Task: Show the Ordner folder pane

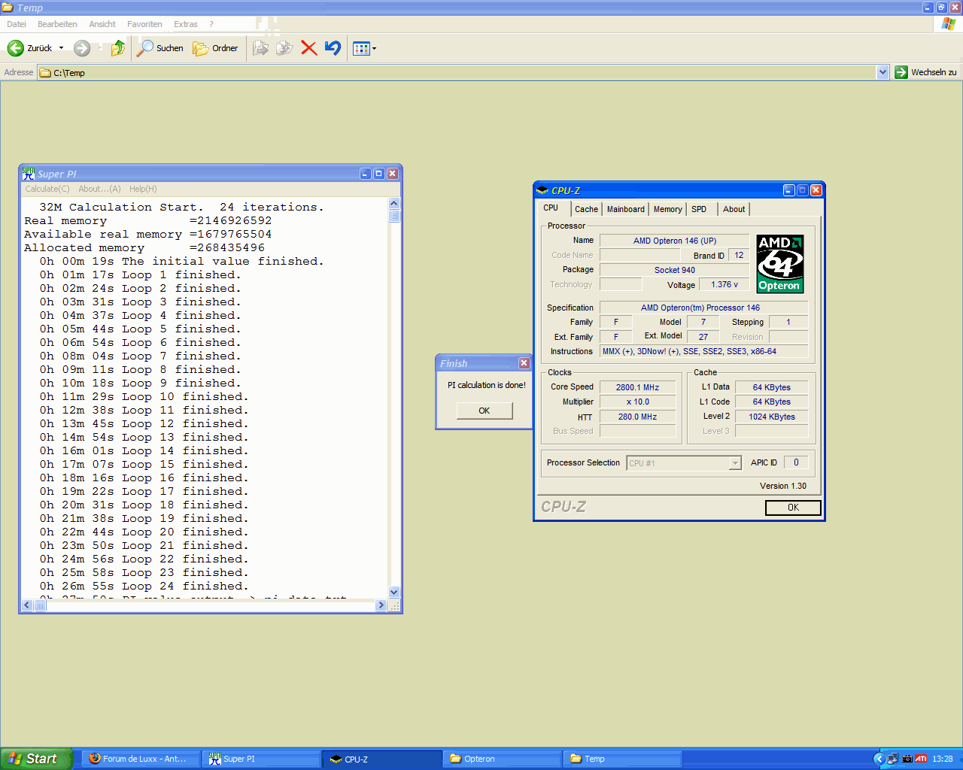Action: click(216, 48)
